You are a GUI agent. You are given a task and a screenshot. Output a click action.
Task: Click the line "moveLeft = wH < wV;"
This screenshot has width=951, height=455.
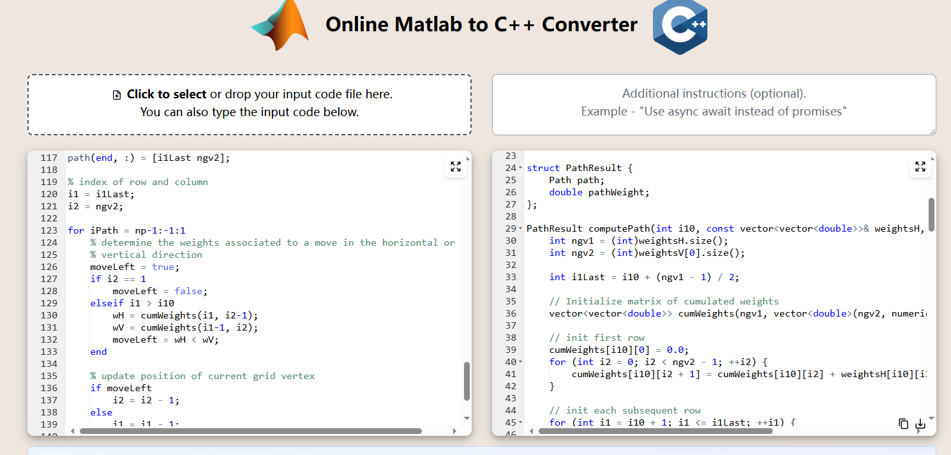[x=166, y=339]
